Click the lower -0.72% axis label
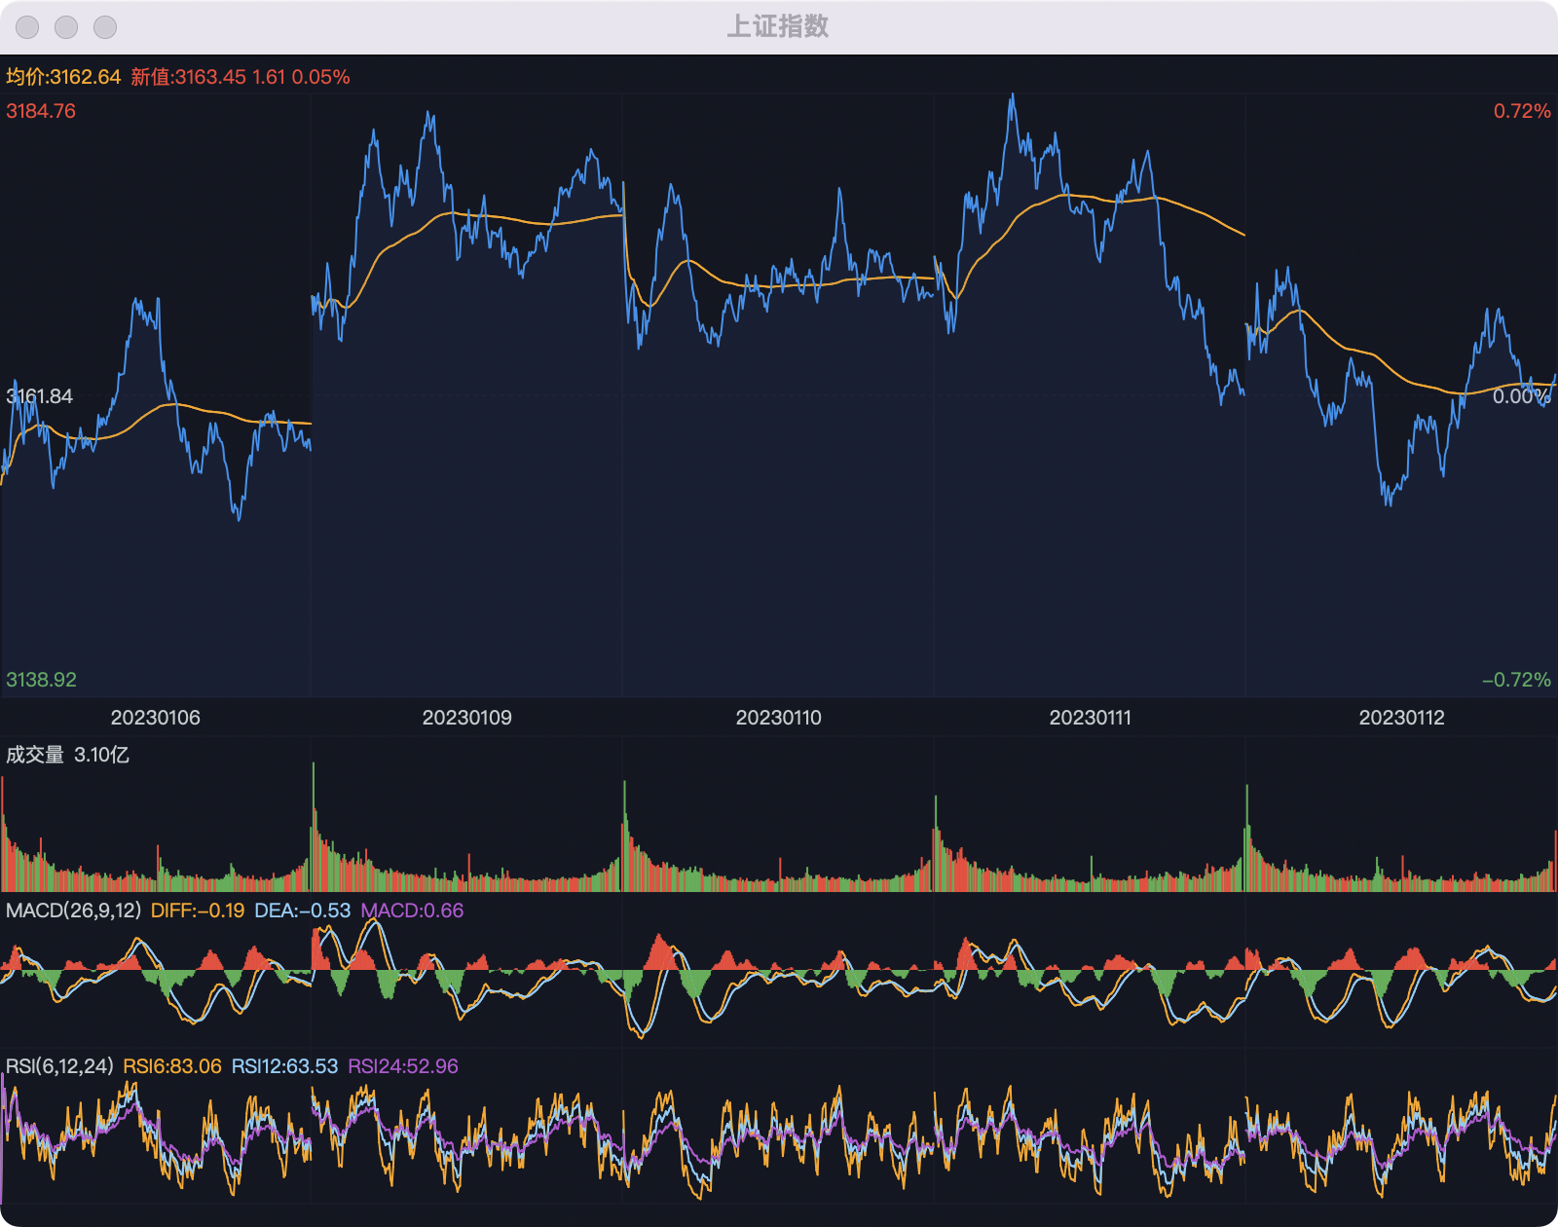 [1516, 680]
